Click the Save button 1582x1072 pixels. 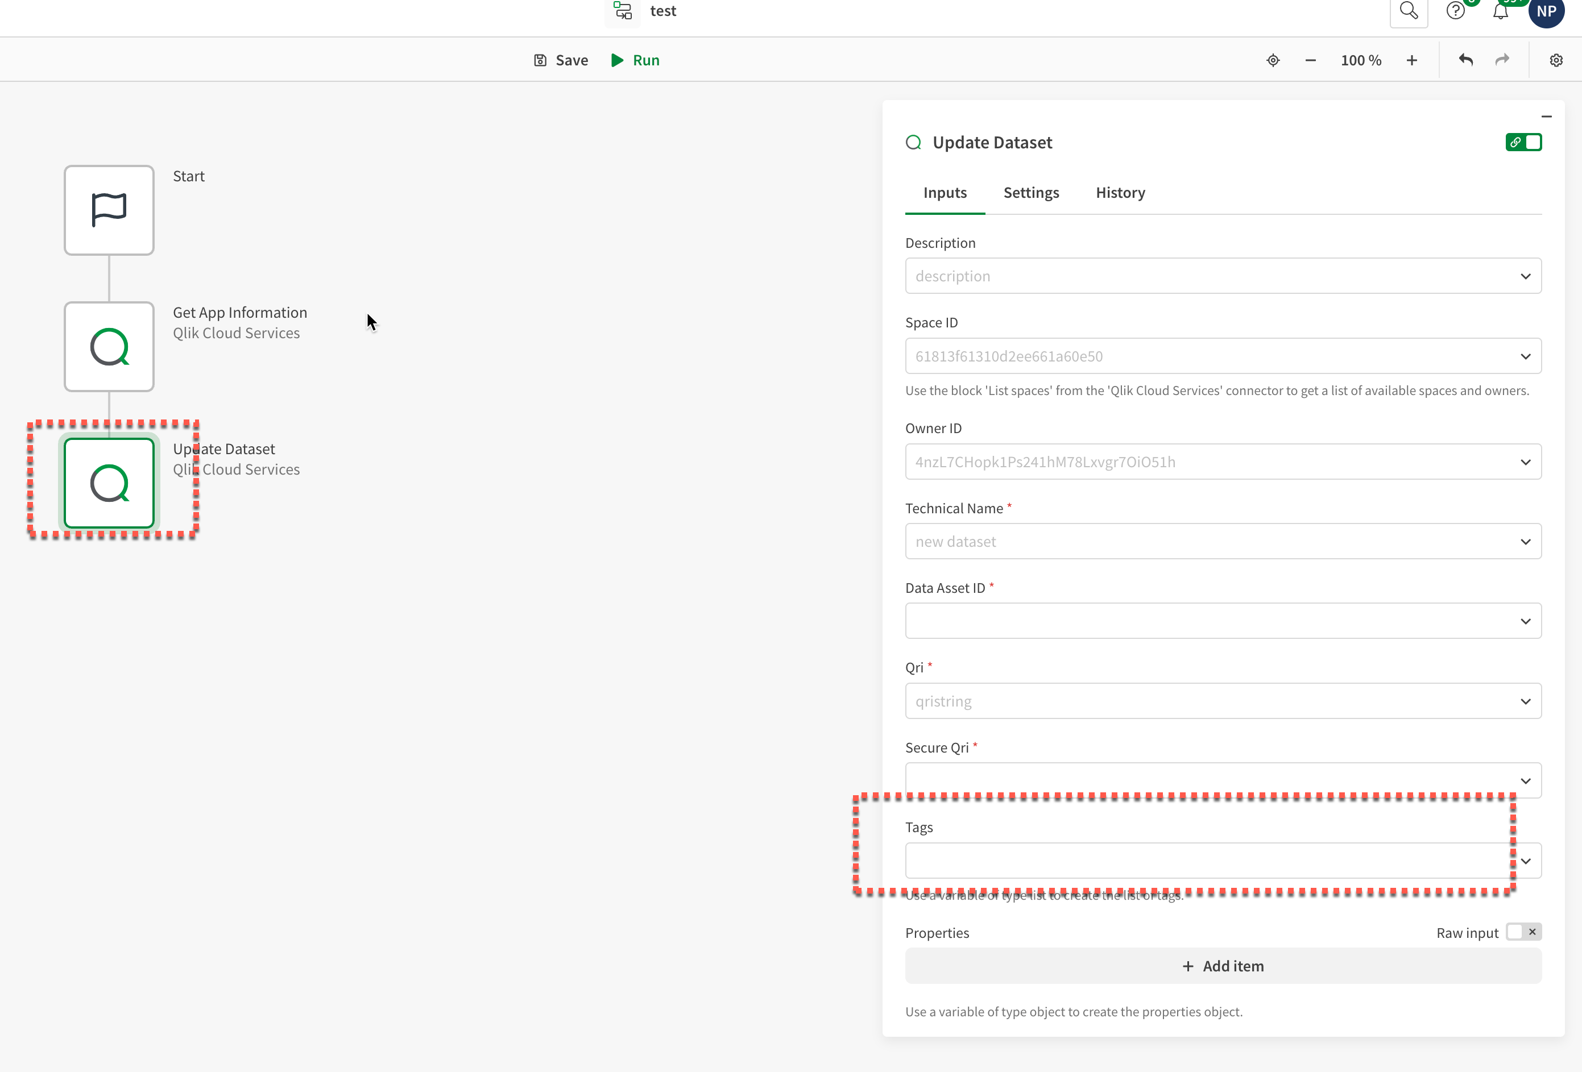tap(560, 61)
